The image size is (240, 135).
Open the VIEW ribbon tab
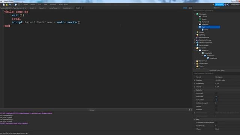coord(46,4)
